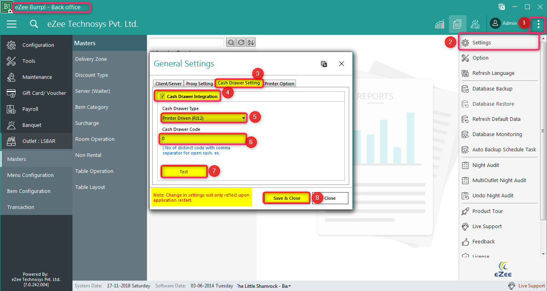
Task: Click the list filter search field
Action: pyautogui.click(x=186, y=42)
